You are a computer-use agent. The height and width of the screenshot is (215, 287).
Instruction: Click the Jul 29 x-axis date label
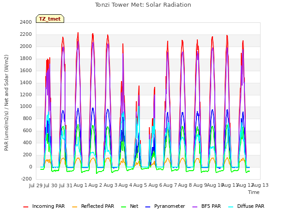(36, 185)
